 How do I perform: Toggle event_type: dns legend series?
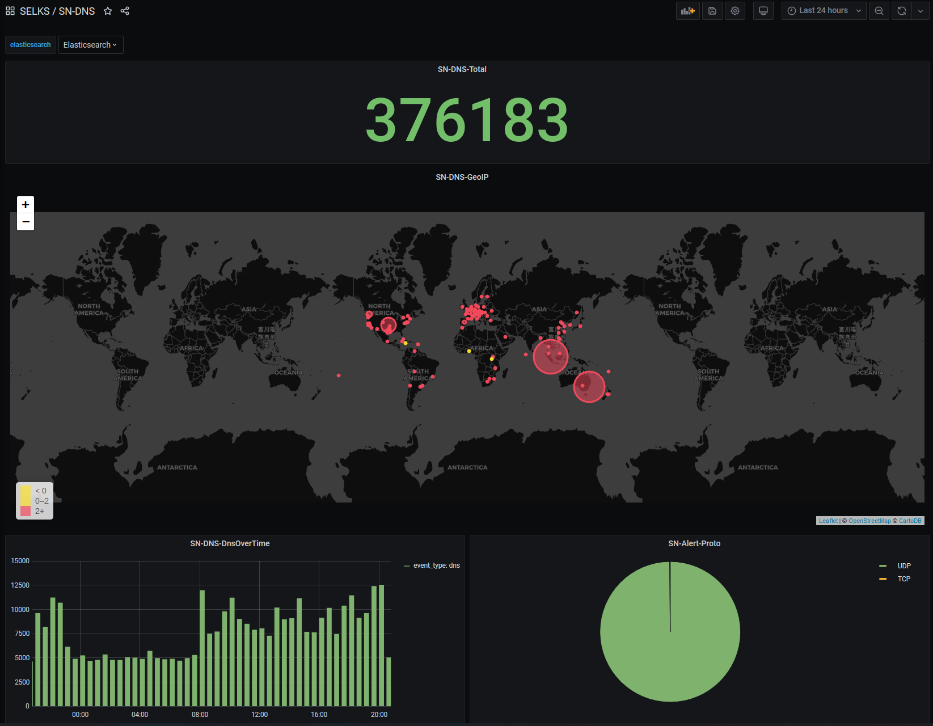(x=436, y=565)
